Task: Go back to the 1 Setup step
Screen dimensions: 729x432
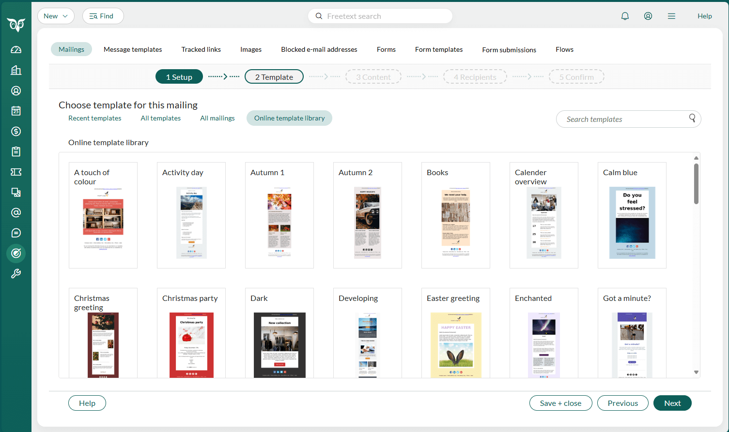Action: (179, 77)
